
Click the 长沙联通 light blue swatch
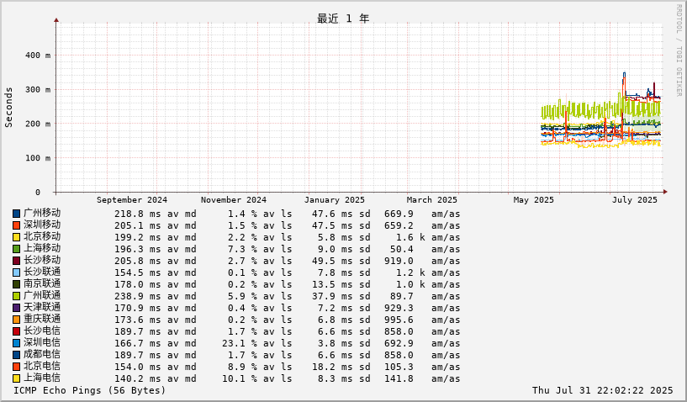[x=16, y=272]
